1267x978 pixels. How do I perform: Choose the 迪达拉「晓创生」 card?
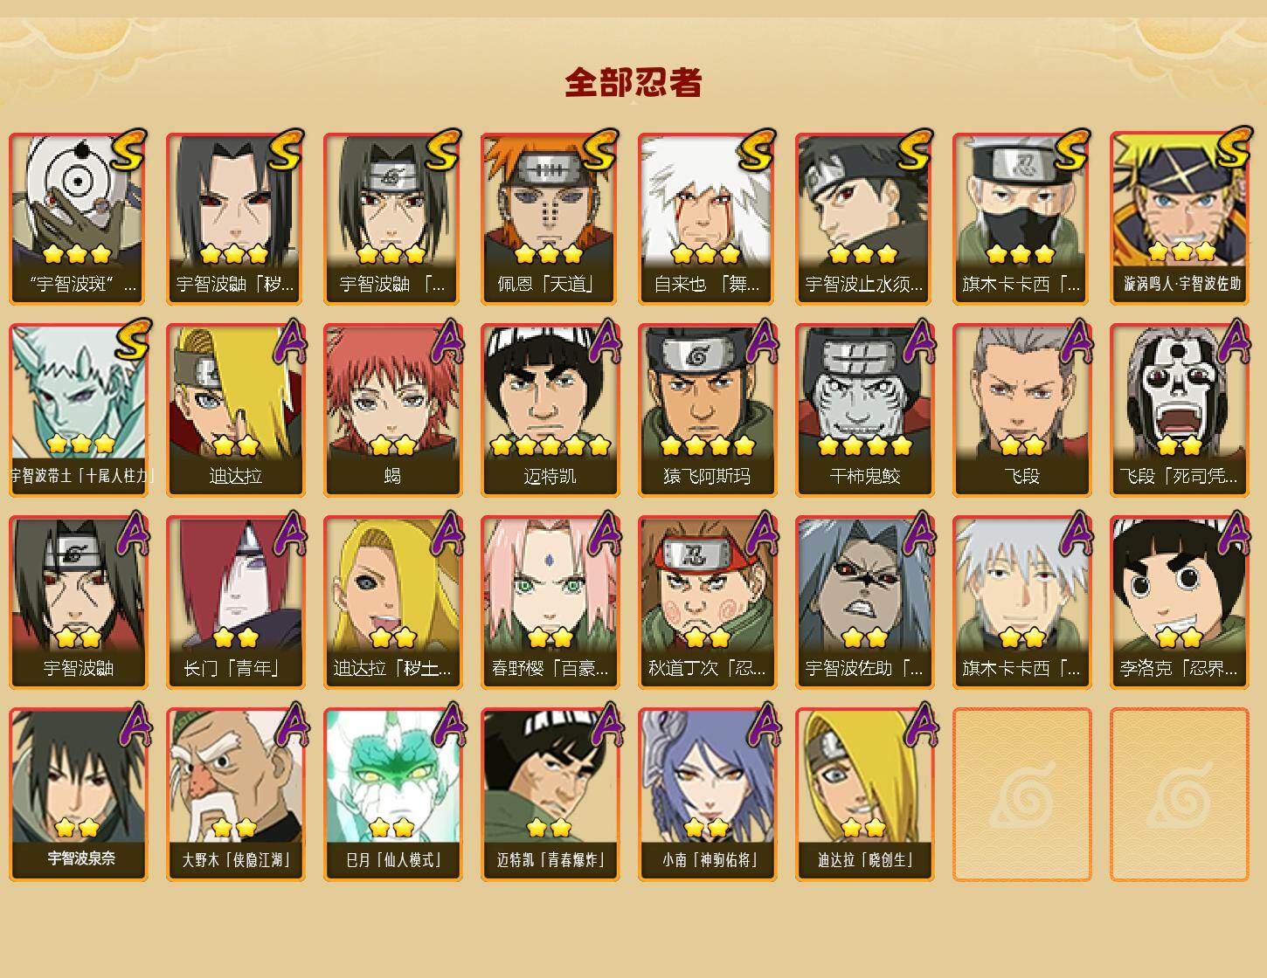click(x=864, y=795)
